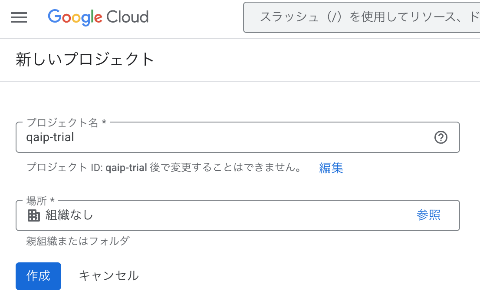Focus the resource search box
This screenshot has height=298, width=480.
click(x=365, y=17)
